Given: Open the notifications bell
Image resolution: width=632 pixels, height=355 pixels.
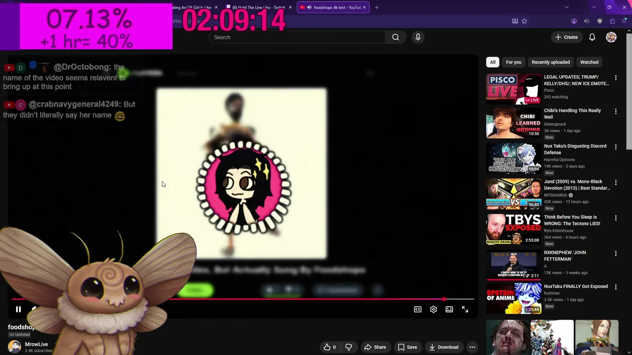Looking at the screenshot, I should (x=592, y=37).
